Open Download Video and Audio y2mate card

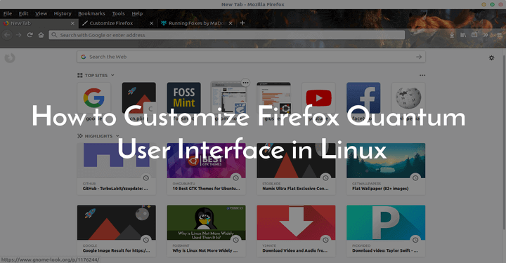pyautogui.click(x=297, y=231)
